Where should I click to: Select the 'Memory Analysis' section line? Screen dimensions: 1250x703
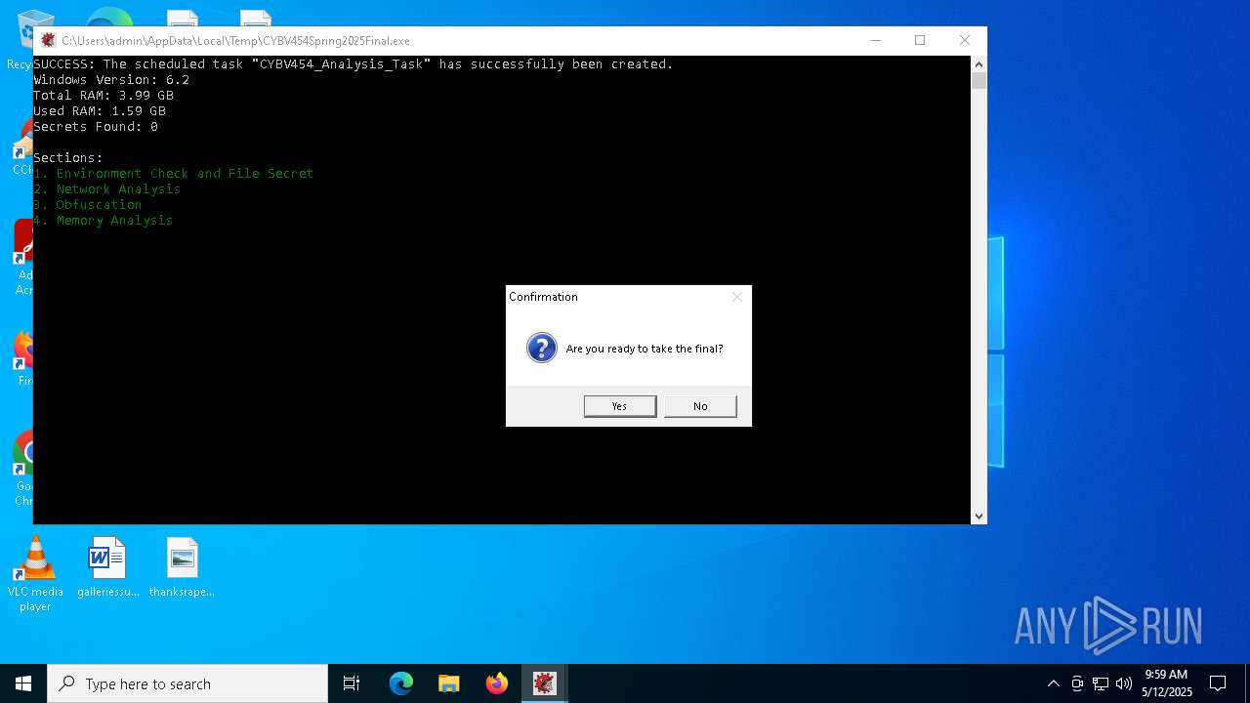click(x=104, y=221)
